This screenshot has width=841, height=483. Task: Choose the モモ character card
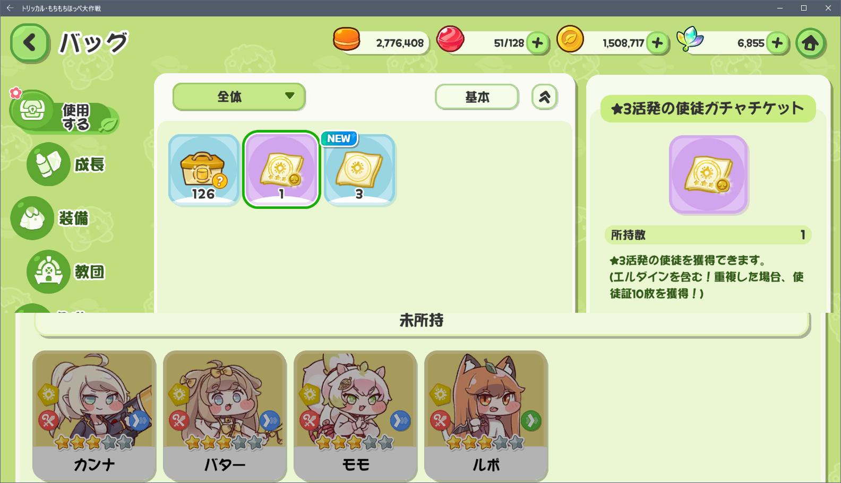[356, 415]
